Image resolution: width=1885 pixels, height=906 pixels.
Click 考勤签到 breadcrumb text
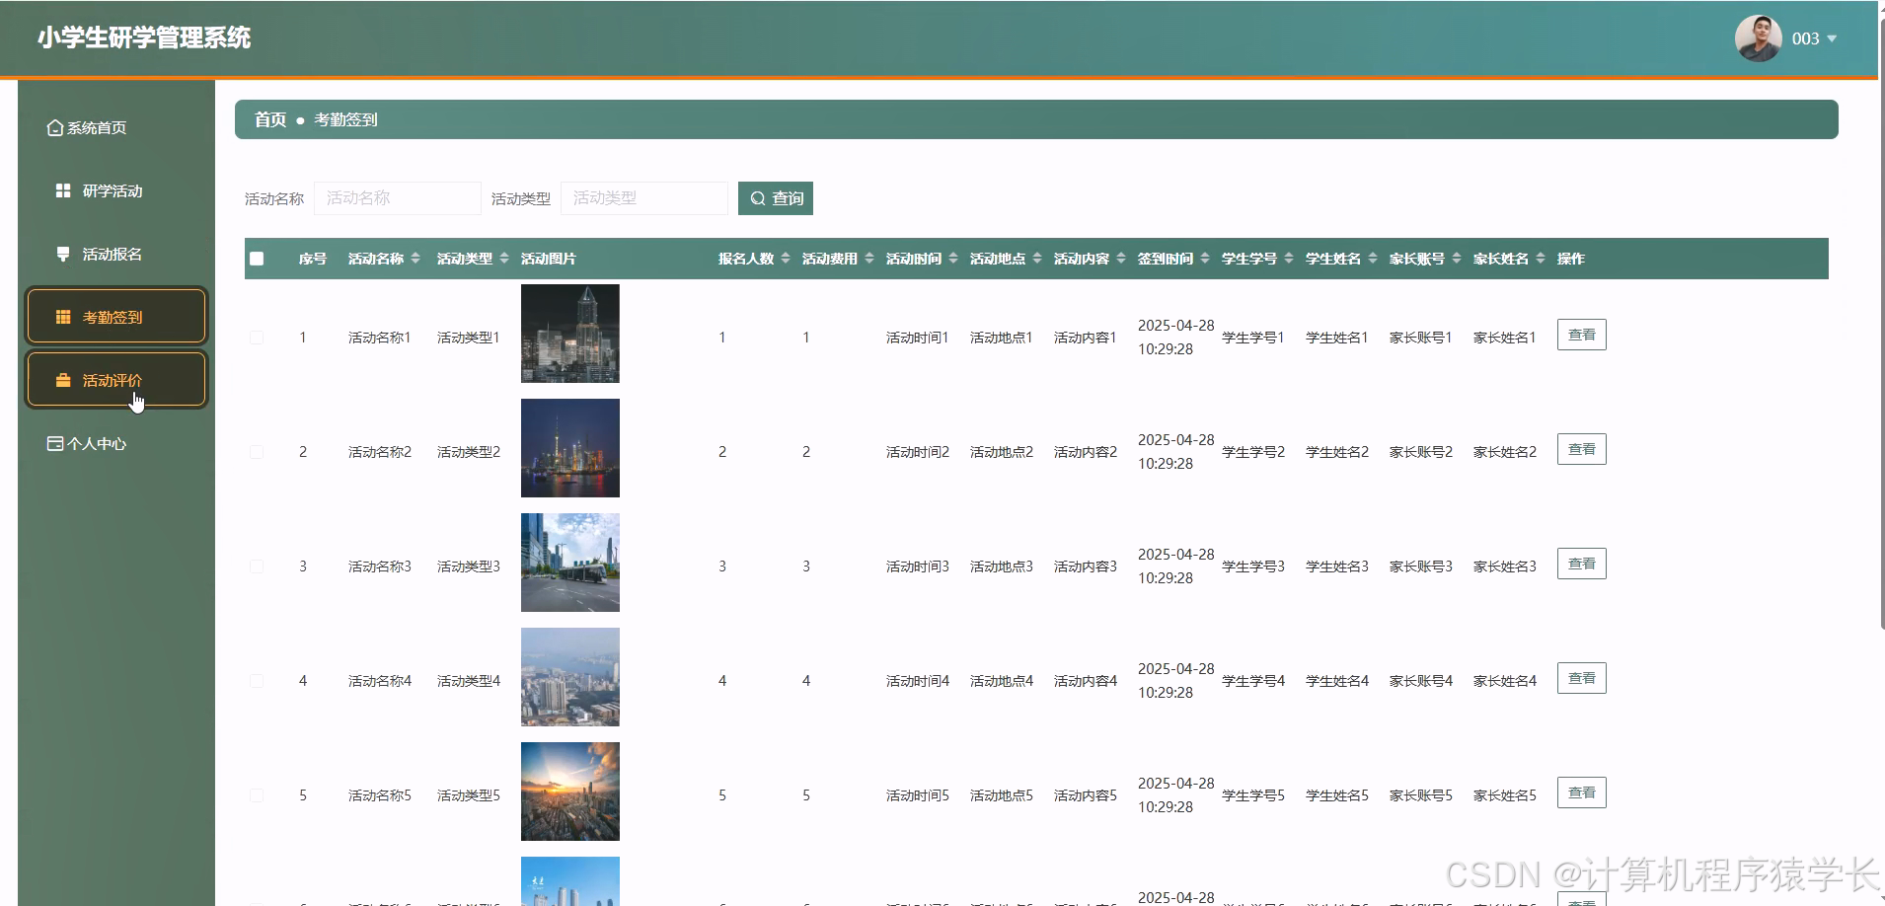(345, 119)
